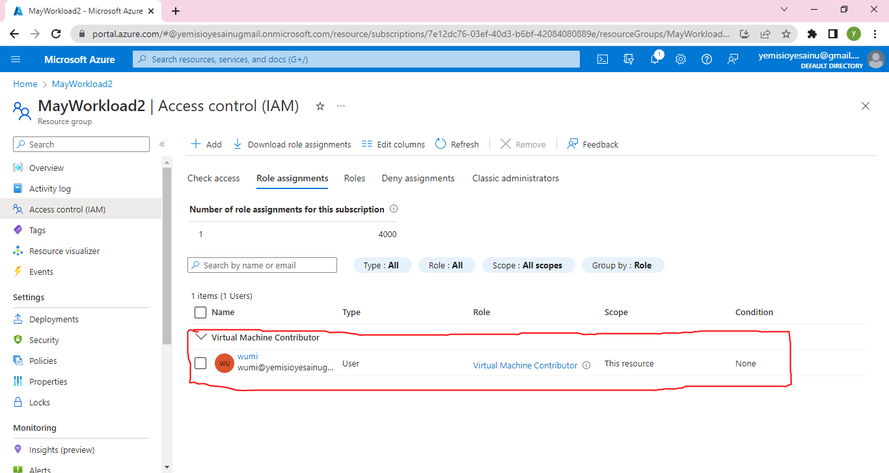
Task: Open a new browser tab
Action: coord(176,11)
